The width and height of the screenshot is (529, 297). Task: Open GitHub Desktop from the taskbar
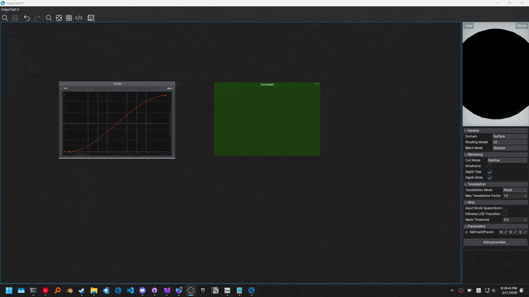[x=155, y=290]
